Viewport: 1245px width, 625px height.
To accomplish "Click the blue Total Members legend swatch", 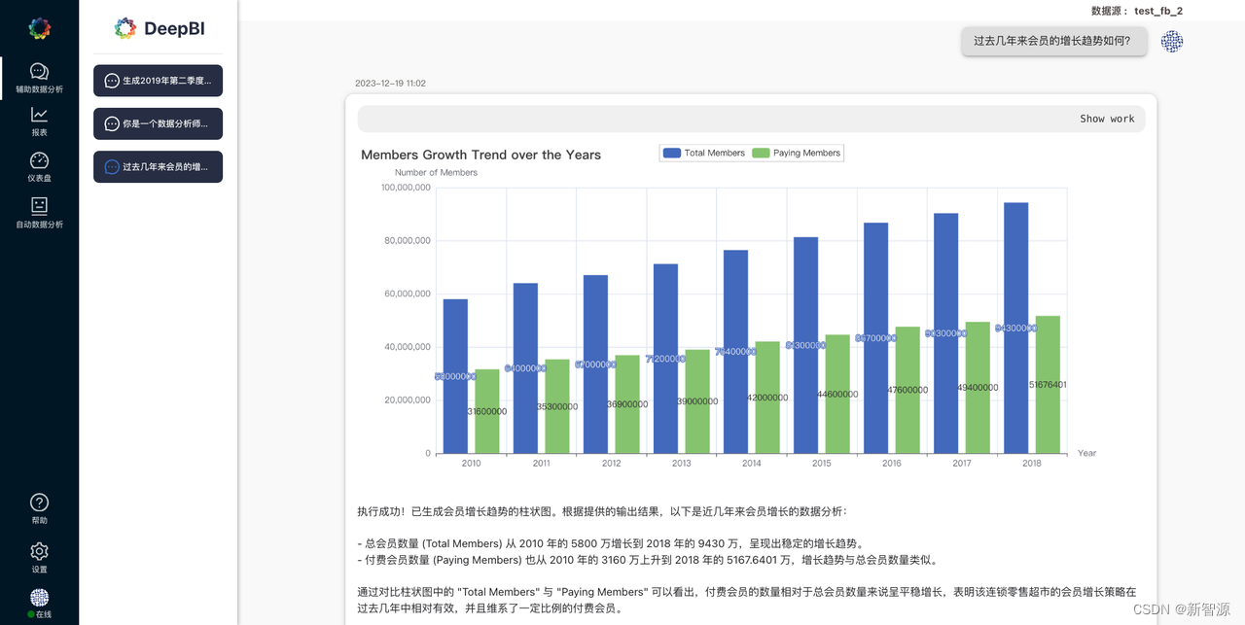I will coord(671,153).
